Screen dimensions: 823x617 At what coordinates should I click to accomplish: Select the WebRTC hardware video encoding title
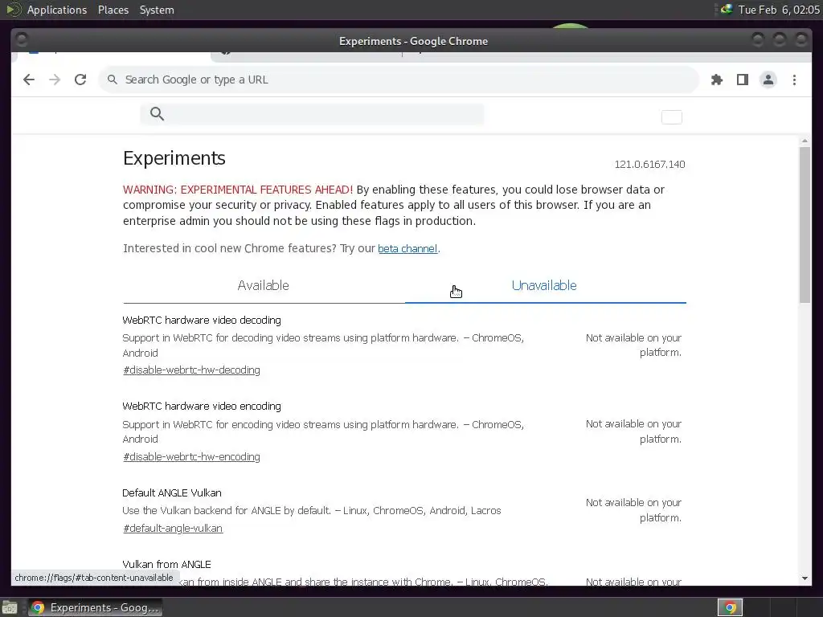(x=202, y=406)
